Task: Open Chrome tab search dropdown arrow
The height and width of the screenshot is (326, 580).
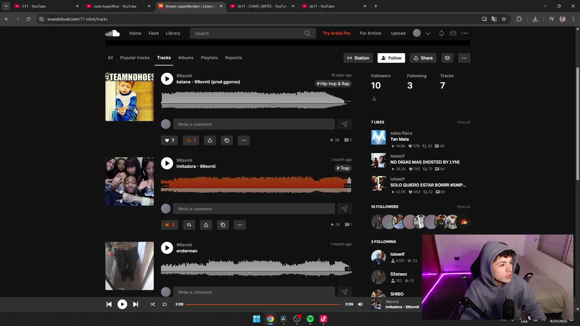Action: tap(6, 6)
